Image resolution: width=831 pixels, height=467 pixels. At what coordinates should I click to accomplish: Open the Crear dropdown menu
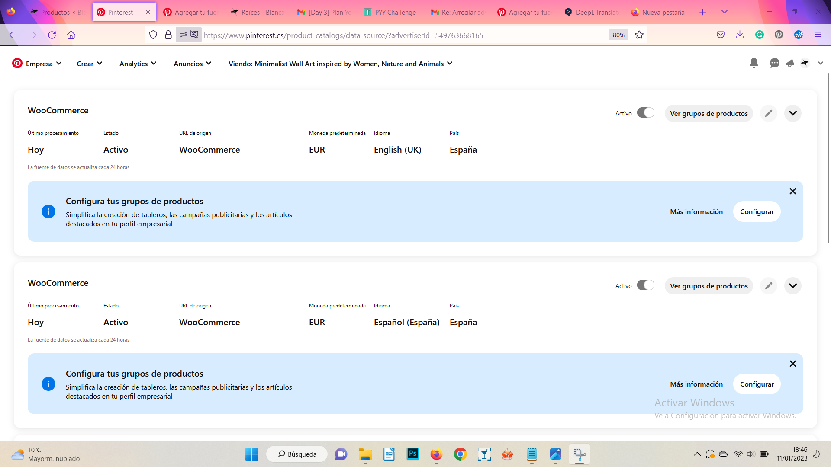point(90,64)
